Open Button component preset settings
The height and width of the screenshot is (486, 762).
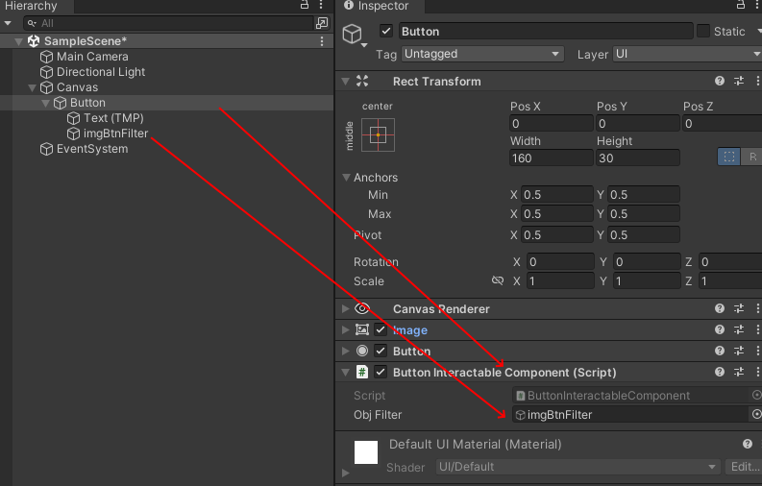coord(739,351)
